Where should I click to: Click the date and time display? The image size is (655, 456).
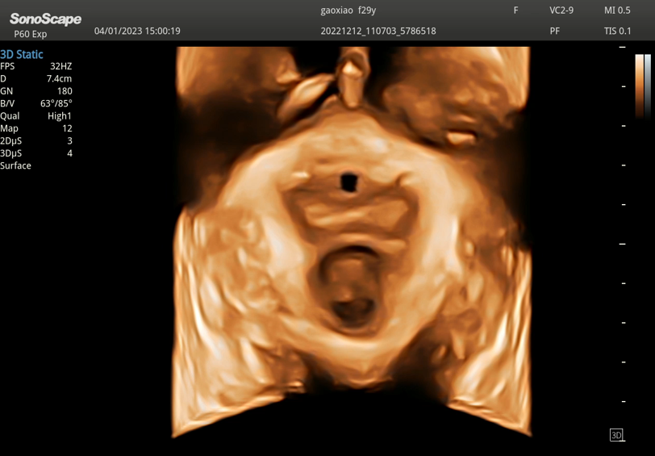(137, 31)
